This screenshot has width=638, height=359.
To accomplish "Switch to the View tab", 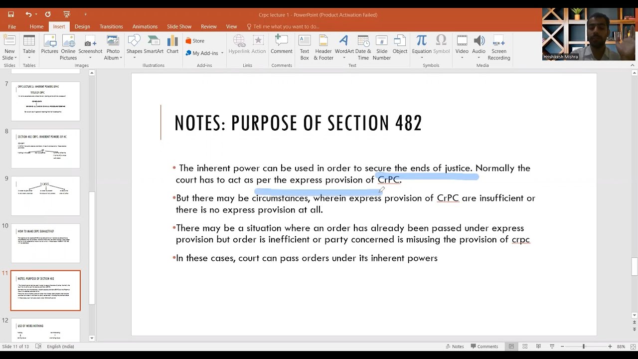I will [232, 26].
